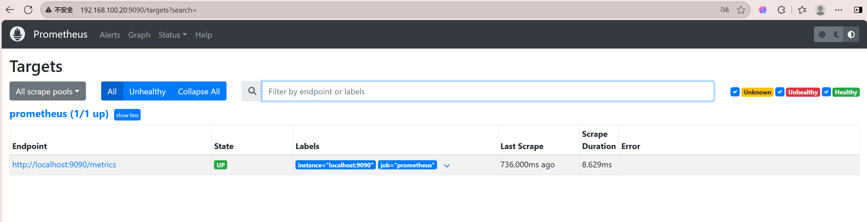867x222 pixels.
Task: Click the yellow Unknown badge
Action: 757,92
